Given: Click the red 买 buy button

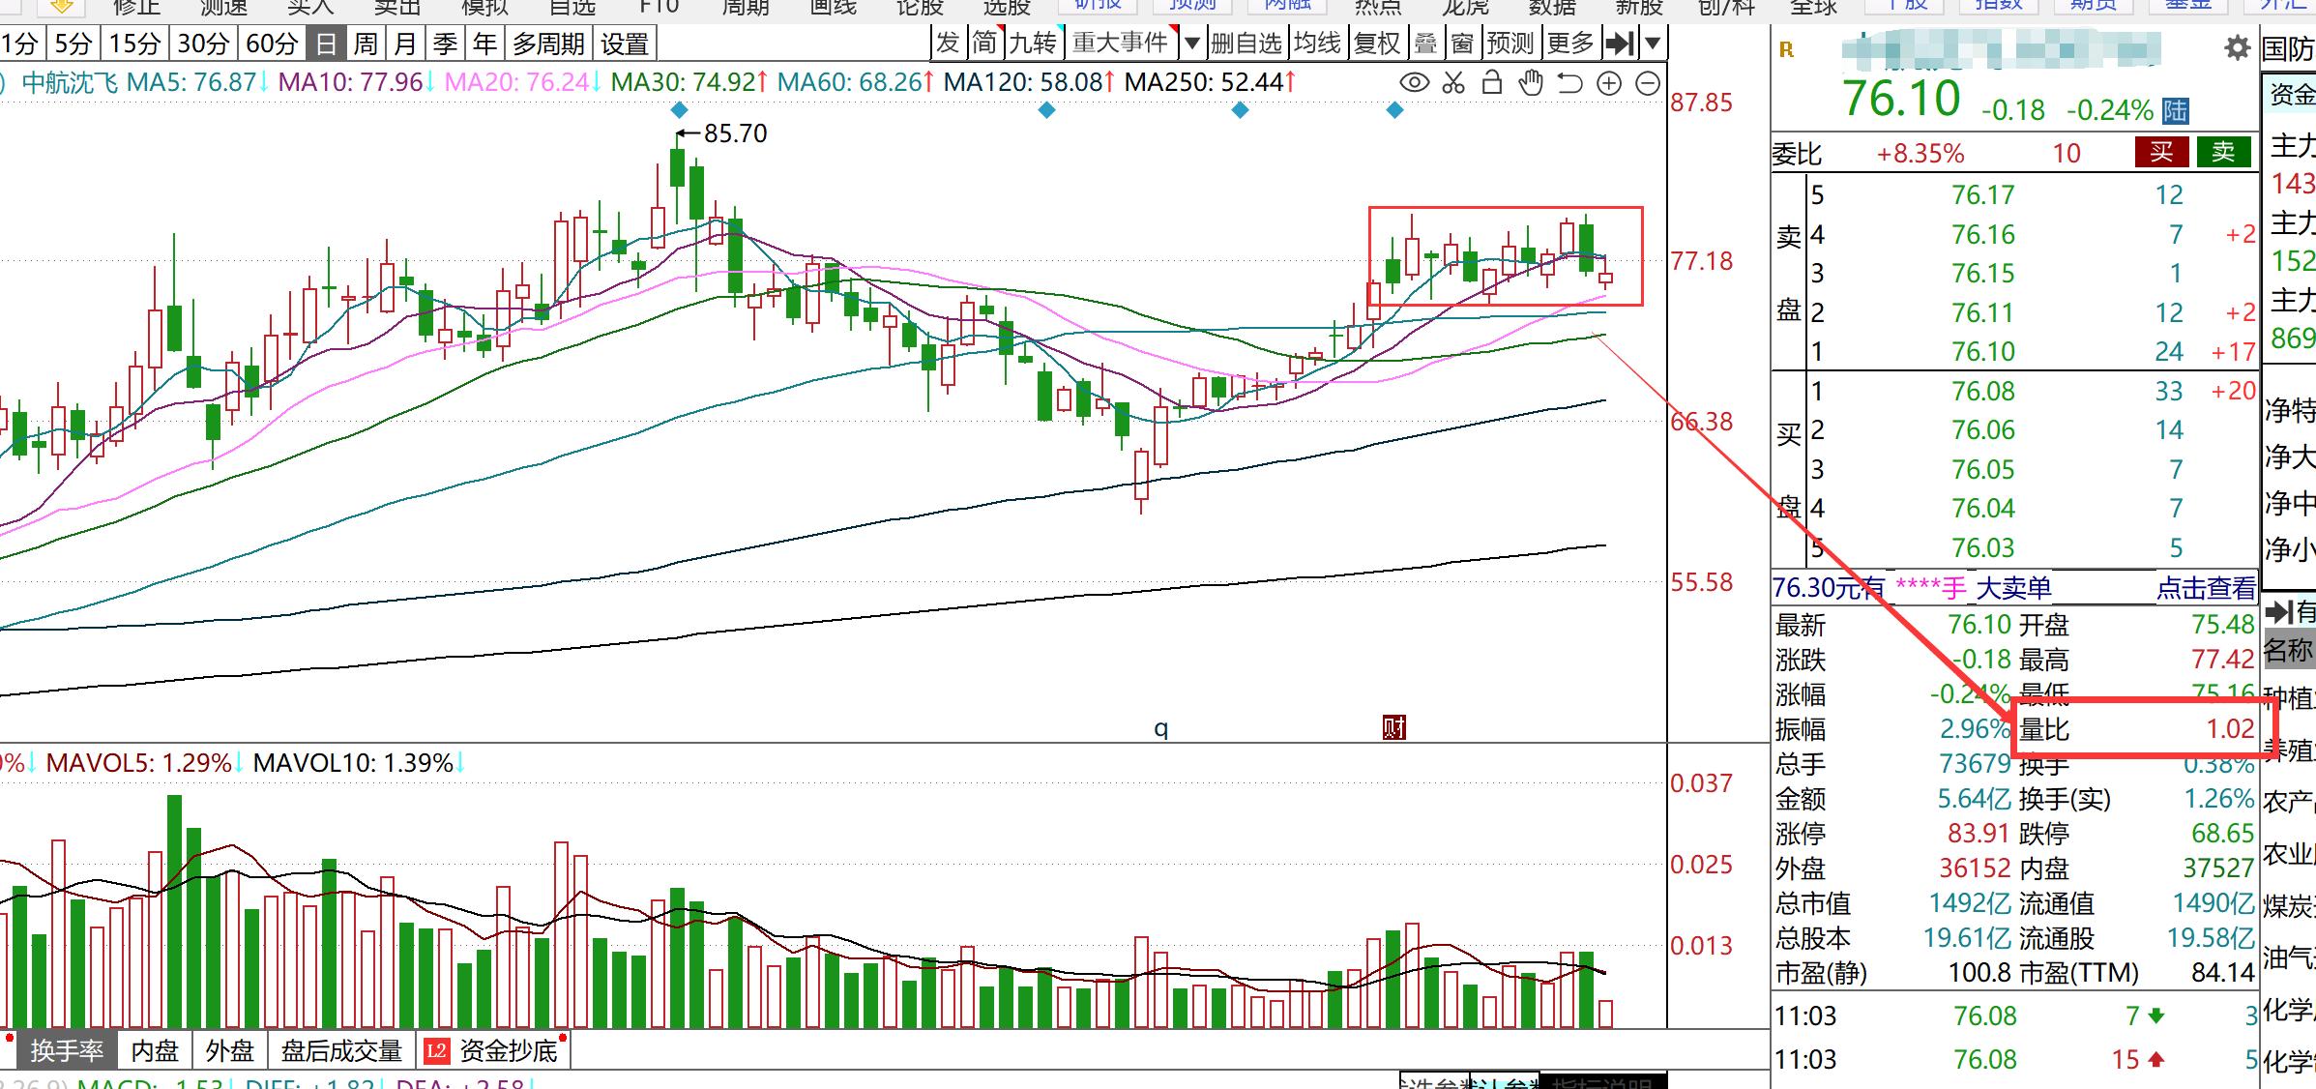Looking at the screenshot, I should point(2161,152).
